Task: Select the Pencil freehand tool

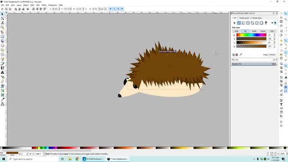Action: coord(2,59)
